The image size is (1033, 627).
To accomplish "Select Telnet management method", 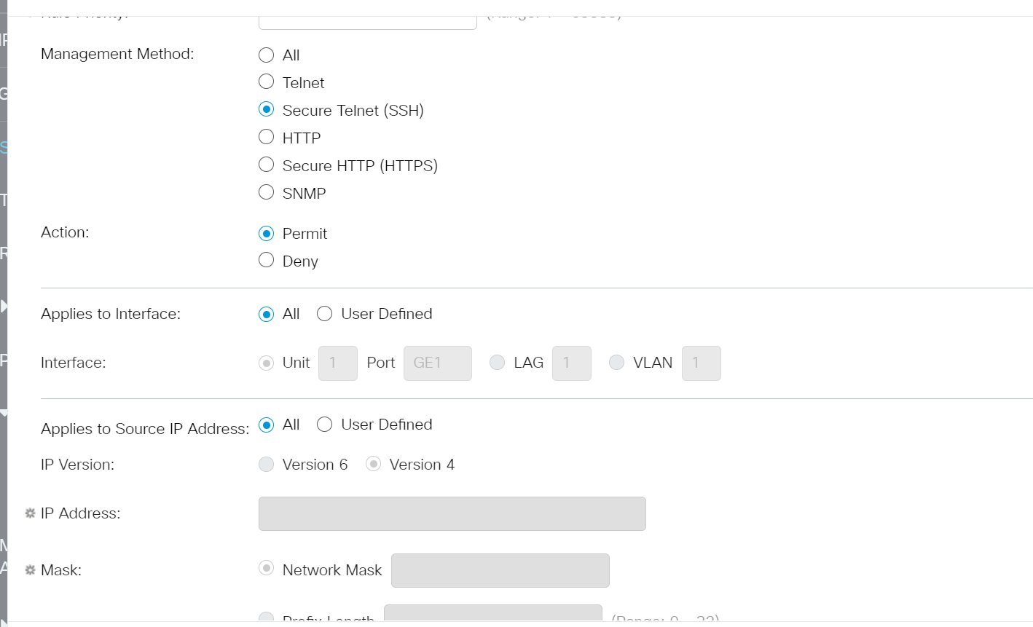I will pos(266,81).
